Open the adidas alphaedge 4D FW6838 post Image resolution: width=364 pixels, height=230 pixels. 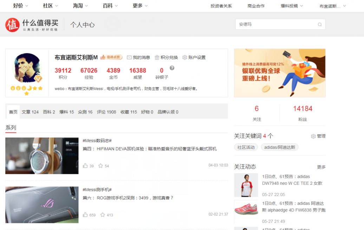(x=294, y=207)
